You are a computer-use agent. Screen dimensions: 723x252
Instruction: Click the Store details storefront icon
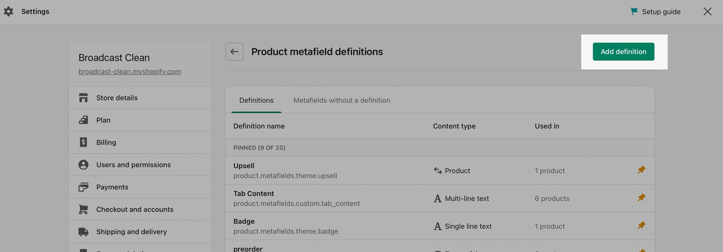[83, 98]
